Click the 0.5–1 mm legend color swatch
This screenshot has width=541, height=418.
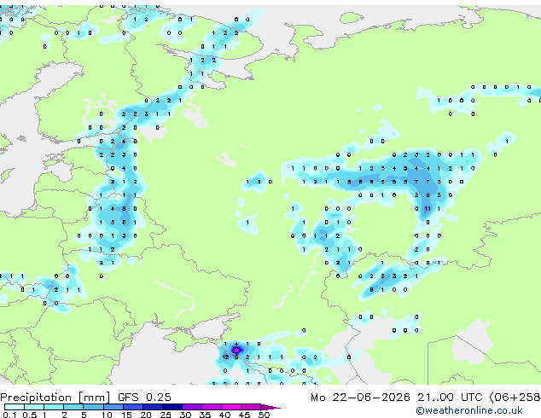(34, 407)
